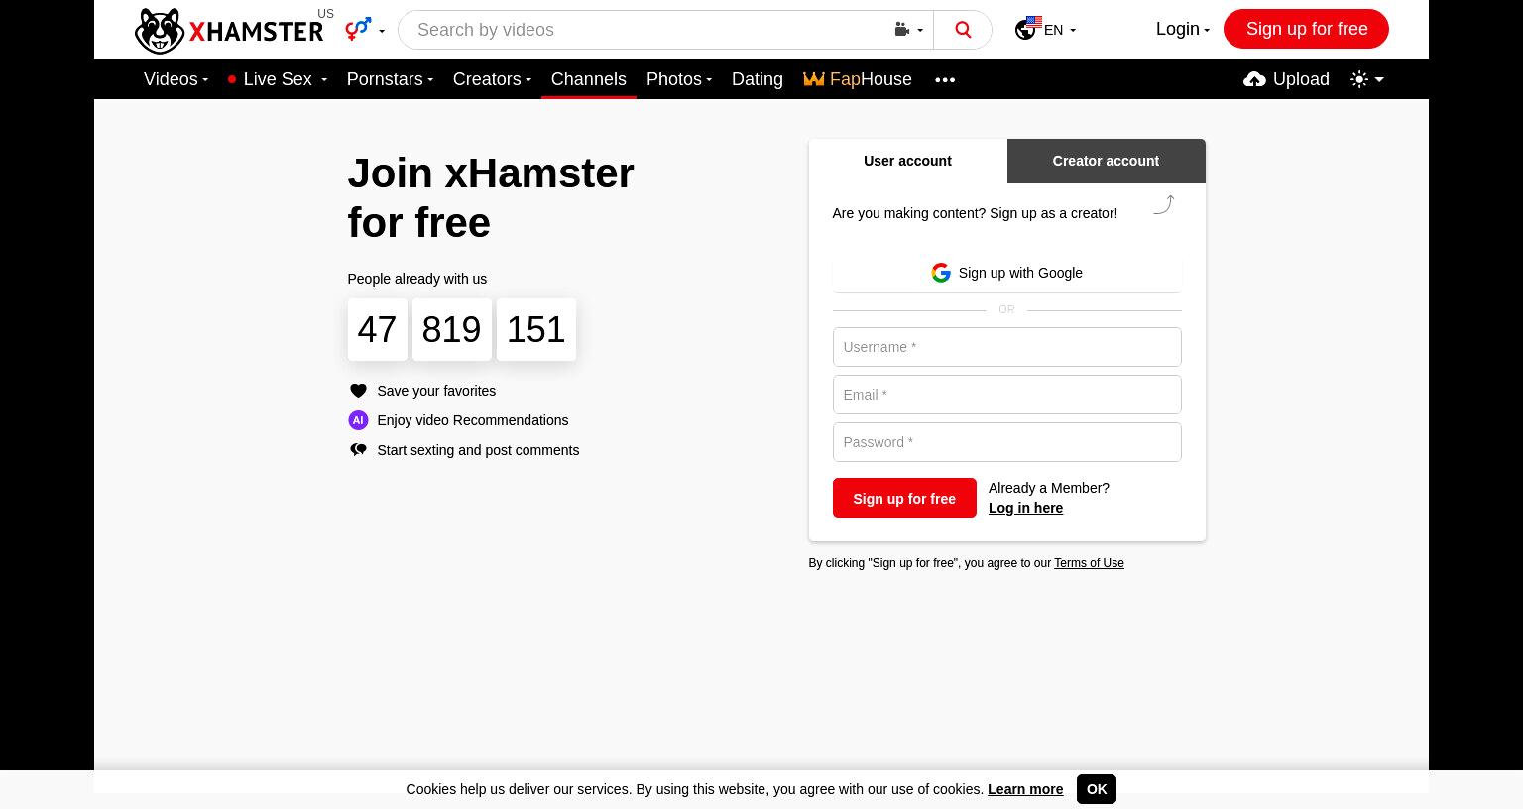Click the 'People already with us' label
The width and height of the screenshot is (1523, 809).
(x=416, y=279)
